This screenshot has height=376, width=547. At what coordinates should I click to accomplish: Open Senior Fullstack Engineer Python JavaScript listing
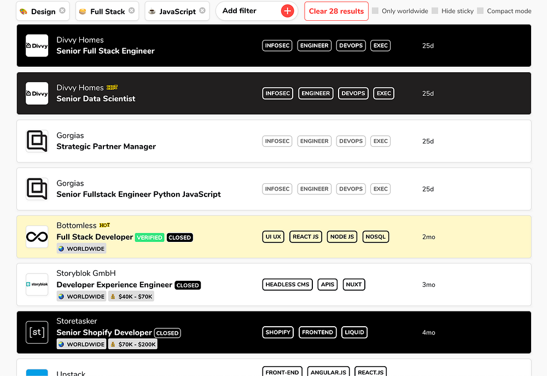tap(138, 194)
